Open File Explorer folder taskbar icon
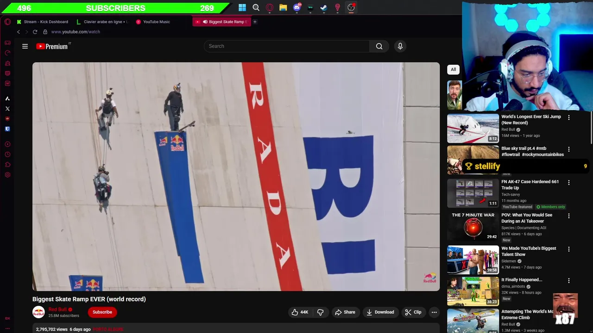The width and height of the screenshot is (593, 333). point(283,7)
